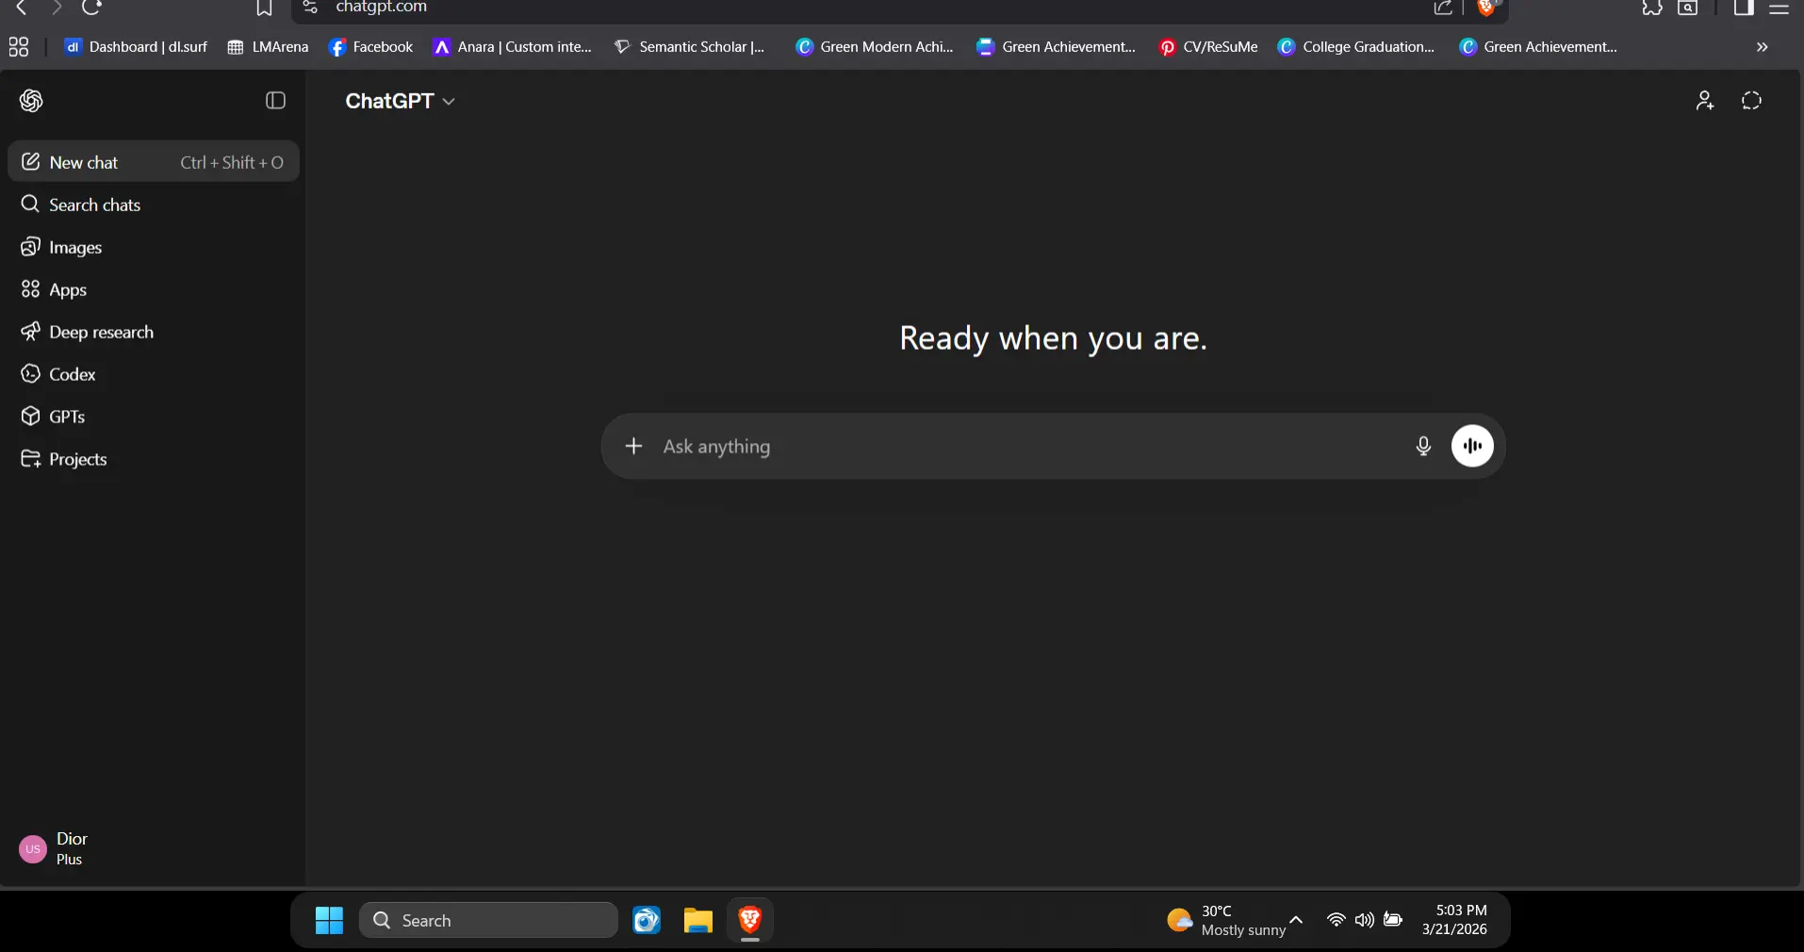Open the Semantic Scholar bookmark
1804x952 pixels.
pyautogui.click(x=689, y=47)
